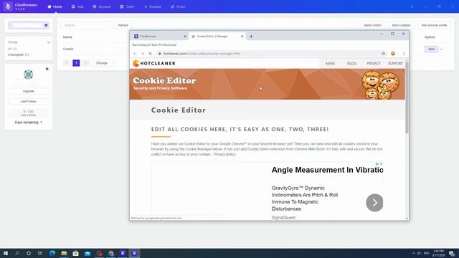This screenshot has height=258, width=459.
Task: Open the notification center icon
Action: [452, 253]
